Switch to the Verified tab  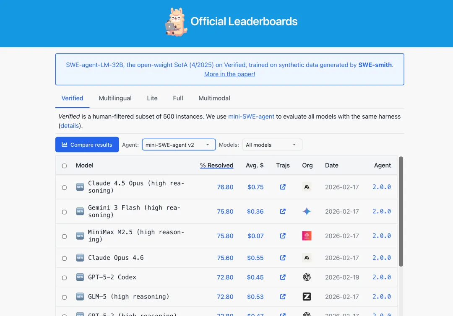click(72, 98)
